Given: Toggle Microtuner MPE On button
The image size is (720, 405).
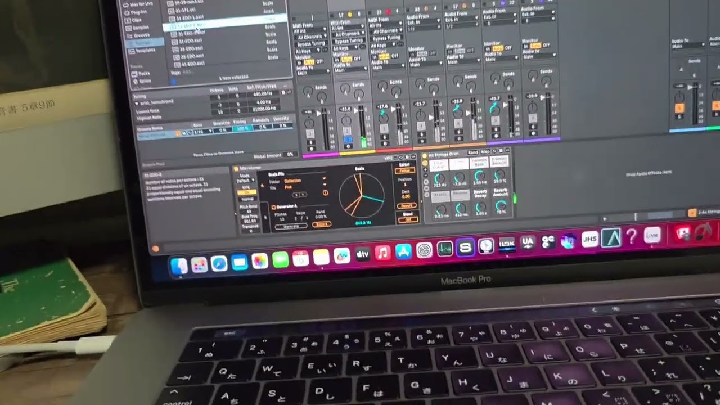Looking at the screenshot, I should tap(246, 192).
